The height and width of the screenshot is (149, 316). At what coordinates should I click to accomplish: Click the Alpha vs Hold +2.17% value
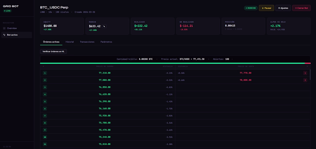[x=275, y=26]
